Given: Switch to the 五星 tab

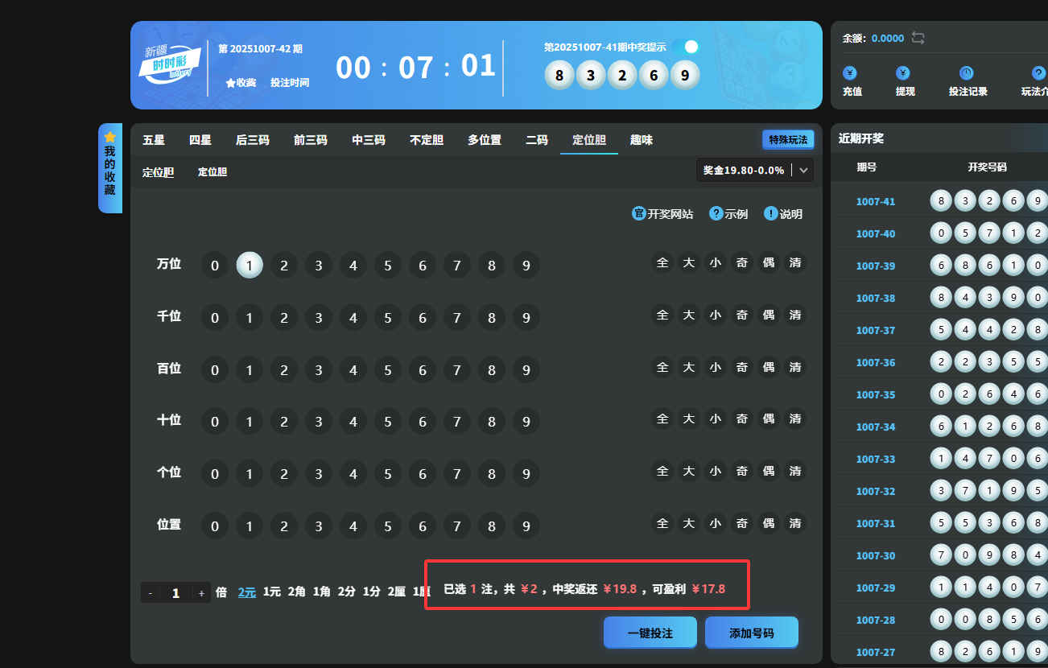Looking at the screenshot, I should point(154,140).
